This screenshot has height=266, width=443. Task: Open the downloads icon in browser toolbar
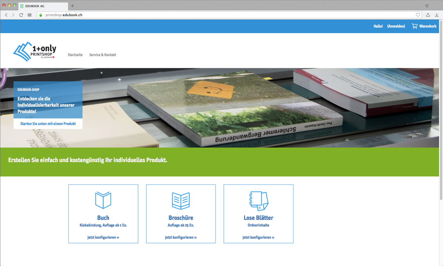pyautogui.click(x=437, y=15)
